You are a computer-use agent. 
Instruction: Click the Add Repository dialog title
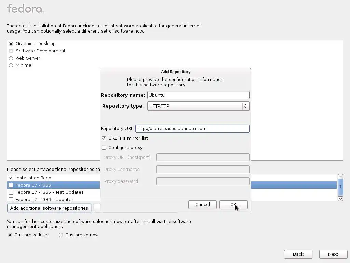(176, 72)
